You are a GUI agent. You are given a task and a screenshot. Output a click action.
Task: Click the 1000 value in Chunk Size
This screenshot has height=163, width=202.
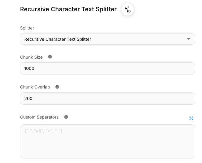29,69
